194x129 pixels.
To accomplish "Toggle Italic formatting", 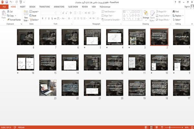I will coord(46,18).
